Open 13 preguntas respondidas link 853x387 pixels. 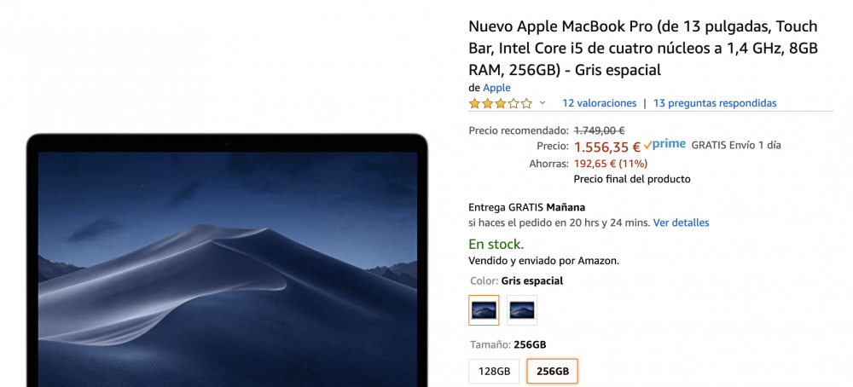[715, 103]
